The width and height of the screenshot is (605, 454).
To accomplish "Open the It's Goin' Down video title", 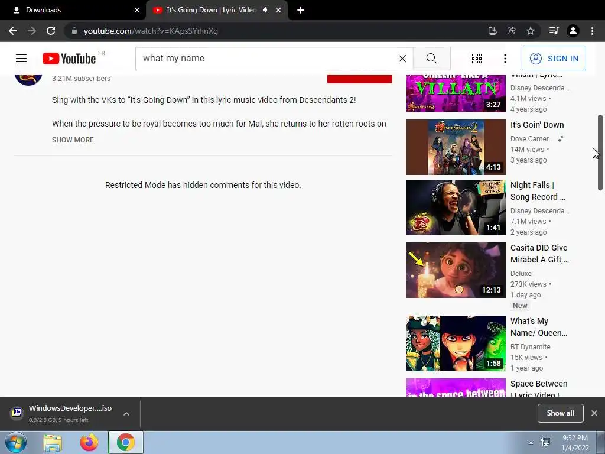I will [537, 125].
